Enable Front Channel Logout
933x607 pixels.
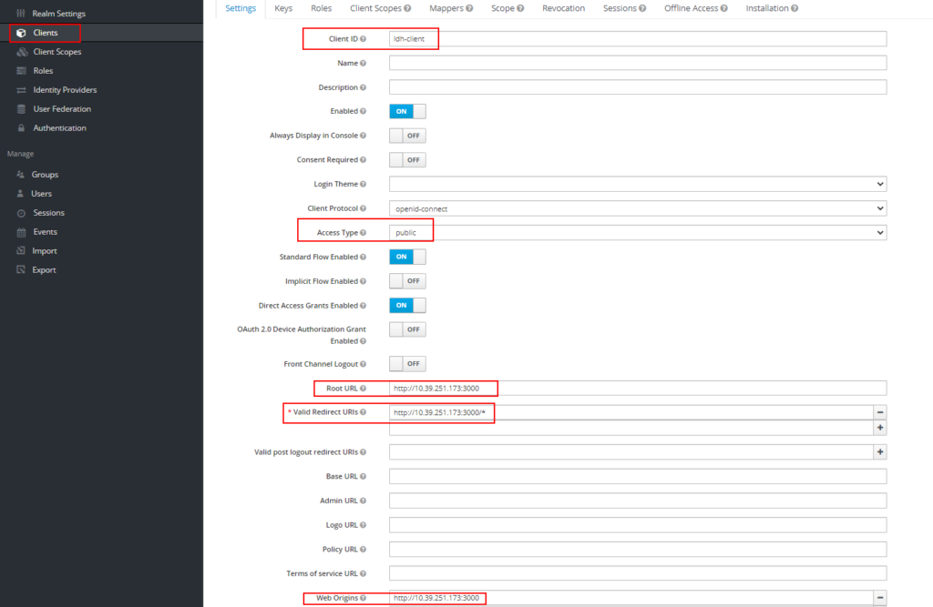[406, 363]
